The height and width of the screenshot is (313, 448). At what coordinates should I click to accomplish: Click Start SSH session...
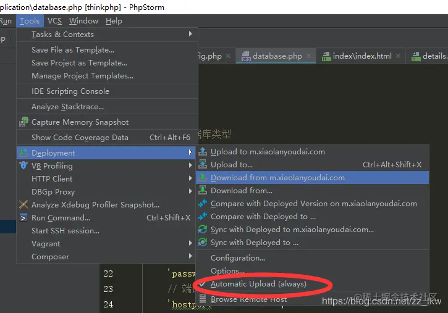107,230
